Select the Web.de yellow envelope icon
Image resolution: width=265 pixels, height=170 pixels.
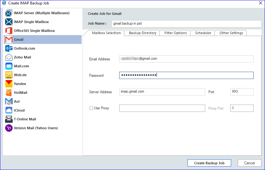(x=9, y=75)
